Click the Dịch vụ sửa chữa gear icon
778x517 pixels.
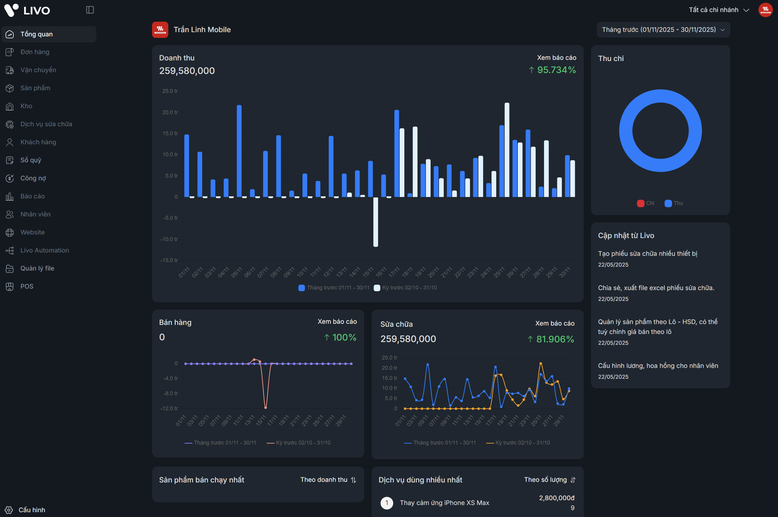click(10, 124)
